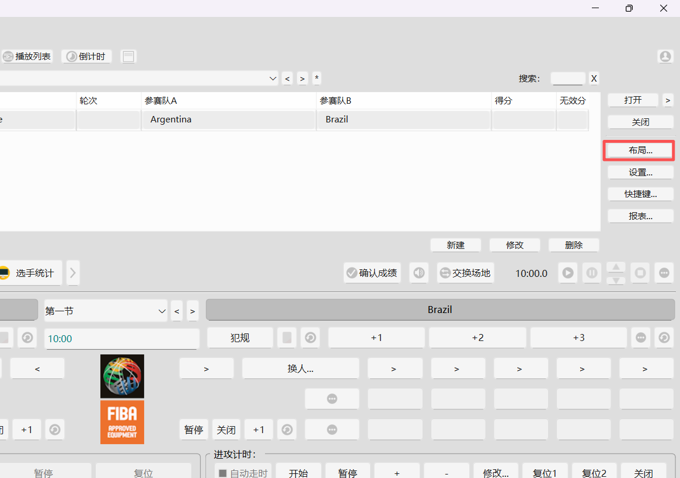The width and height of the screenshot is (680, 478).
Task: Click the 交换场地 swap sides button
Action: pyautogui.click(x=465, y=273)
